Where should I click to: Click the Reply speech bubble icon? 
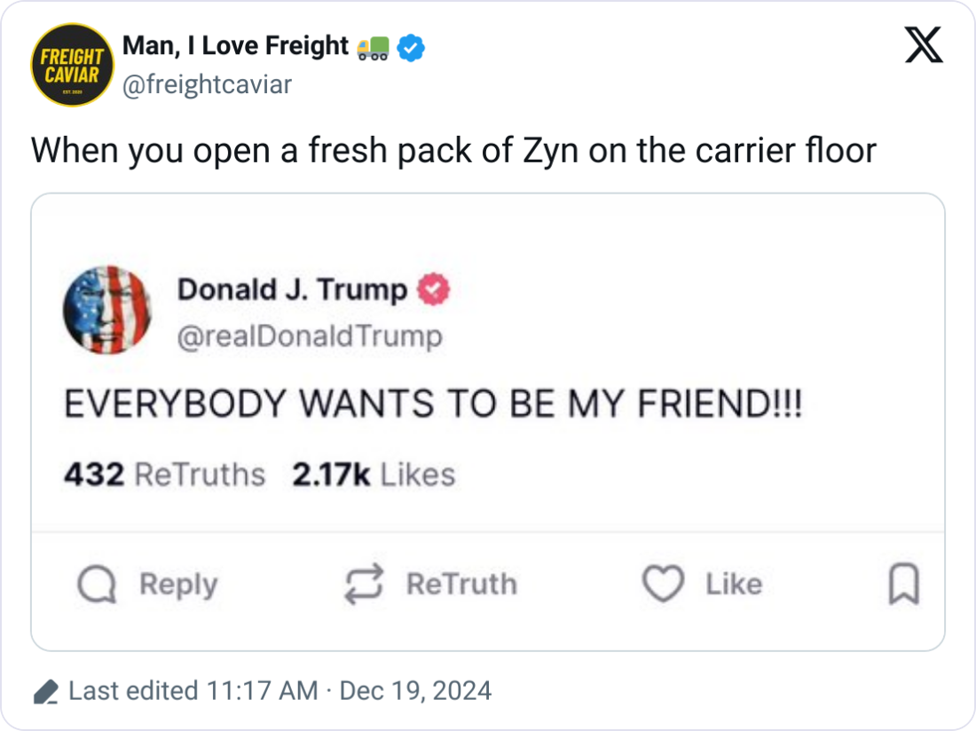[x=96, y=585]
